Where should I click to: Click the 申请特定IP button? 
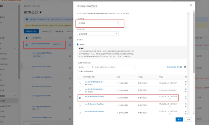[x=47, y=31]
